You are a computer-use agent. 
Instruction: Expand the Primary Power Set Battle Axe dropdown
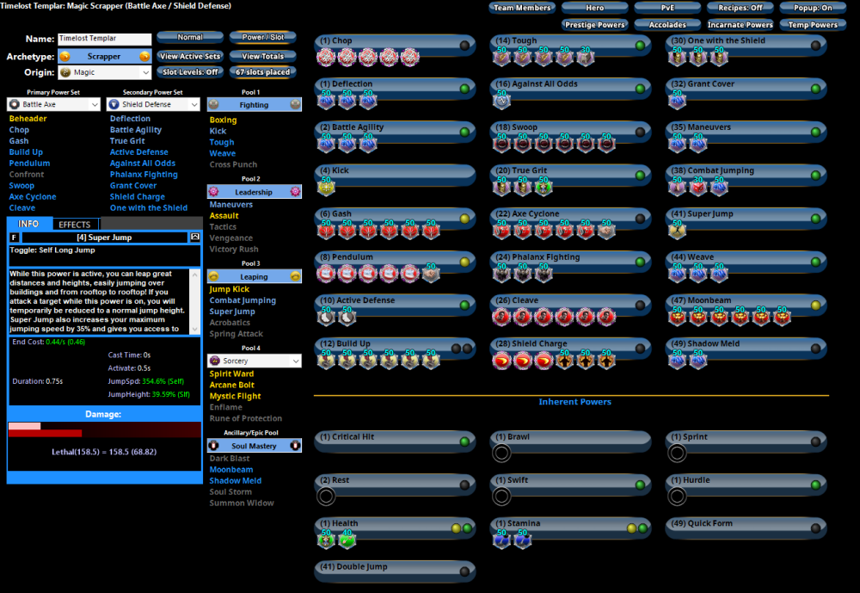53,104
